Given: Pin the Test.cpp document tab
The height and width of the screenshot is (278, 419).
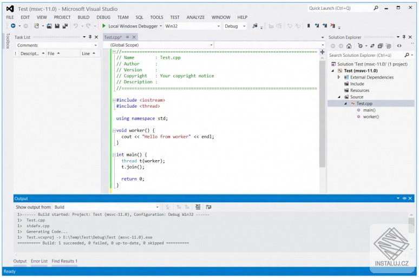Looking at the screenshot, I should point(128,37).
